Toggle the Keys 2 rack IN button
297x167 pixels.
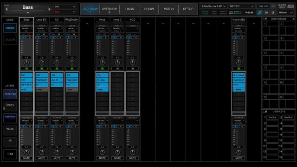coord(117,69)
